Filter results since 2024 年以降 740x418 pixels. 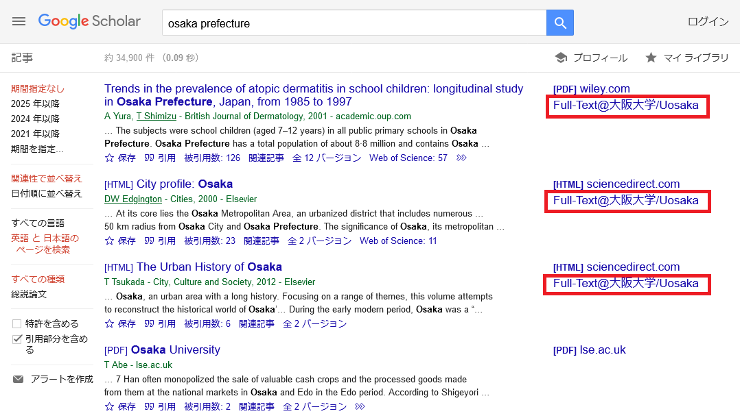pos(36,119)
